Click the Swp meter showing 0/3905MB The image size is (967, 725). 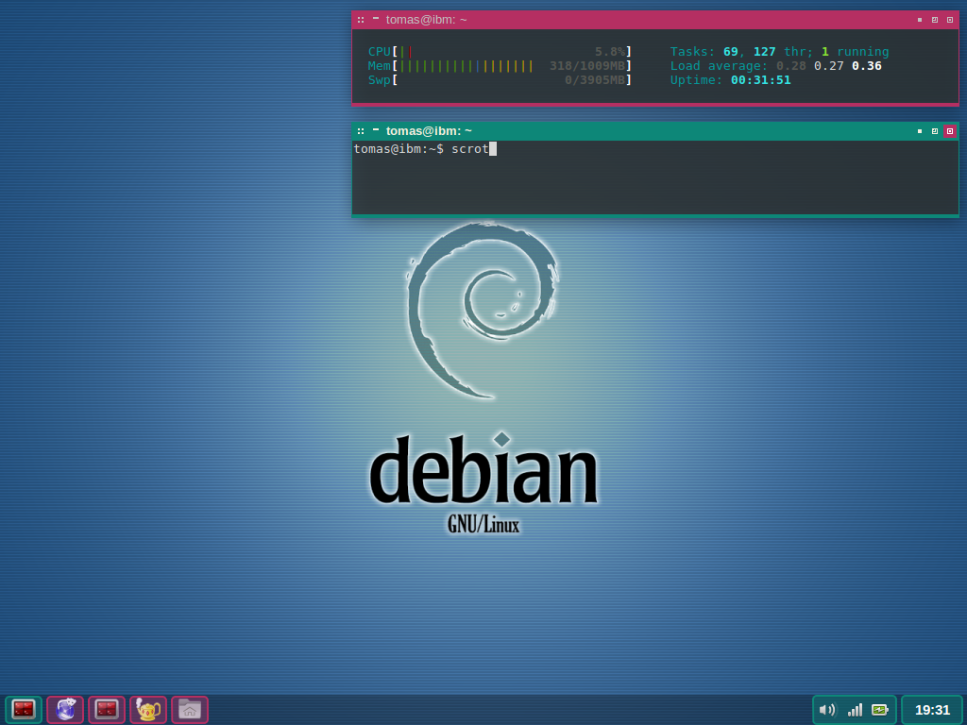click(x=500, y=80)
